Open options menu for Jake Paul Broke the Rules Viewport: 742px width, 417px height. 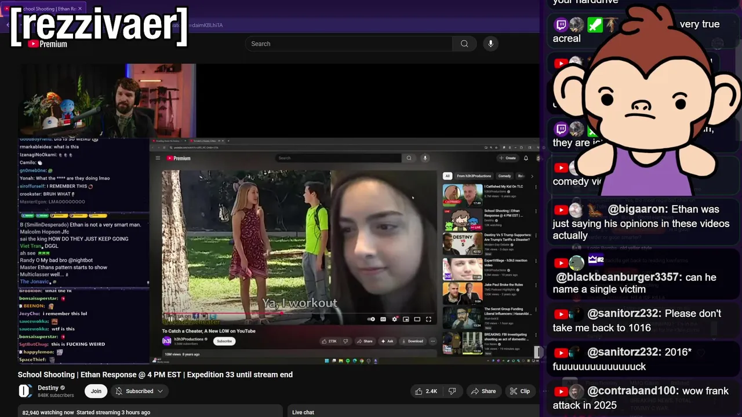pyautogui.click(x=536, y=286)
